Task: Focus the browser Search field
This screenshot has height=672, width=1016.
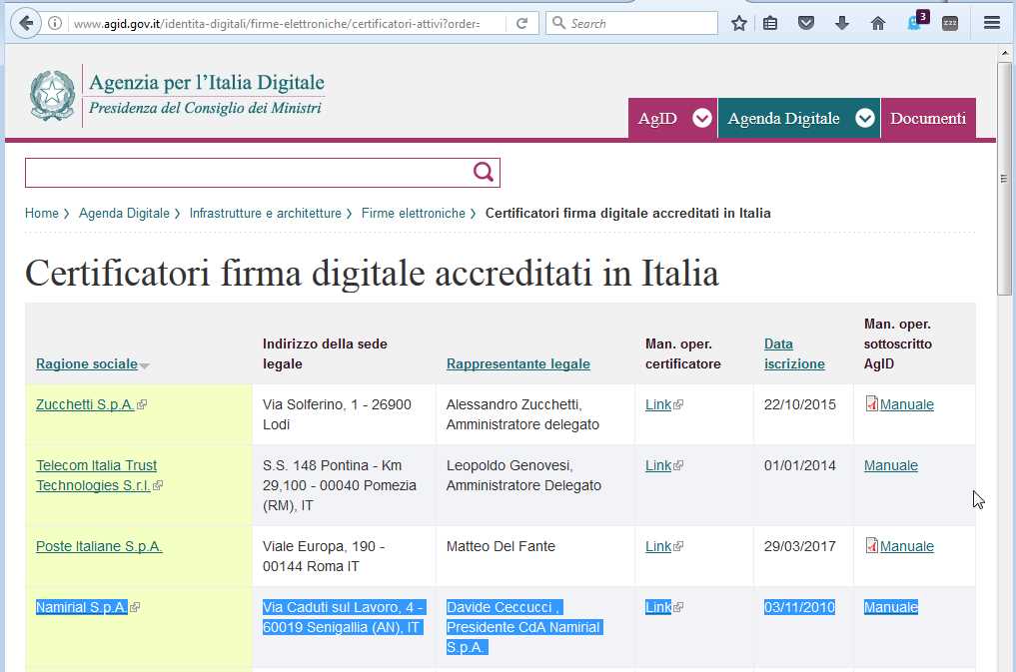Action: tap(631, 23)
